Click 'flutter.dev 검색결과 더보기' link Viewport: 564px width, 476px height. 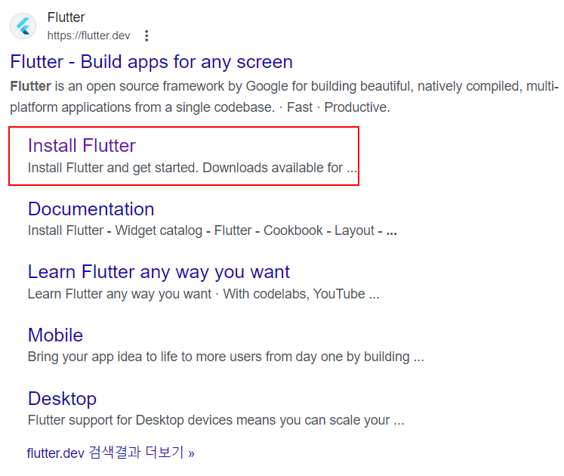point(110,453)
